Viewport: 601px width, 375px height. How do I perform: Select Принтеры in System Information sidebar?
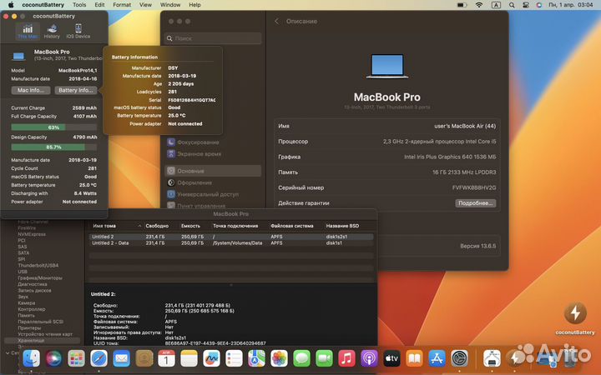click(29, 328)
